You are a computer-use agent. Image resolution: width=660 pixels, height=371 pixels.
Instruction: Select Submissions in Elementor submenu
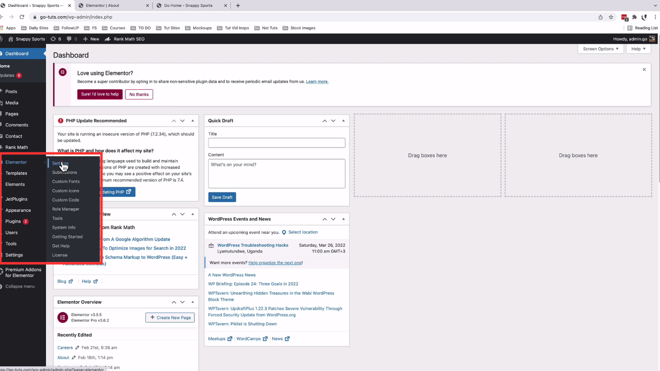[x=64, y=172]
